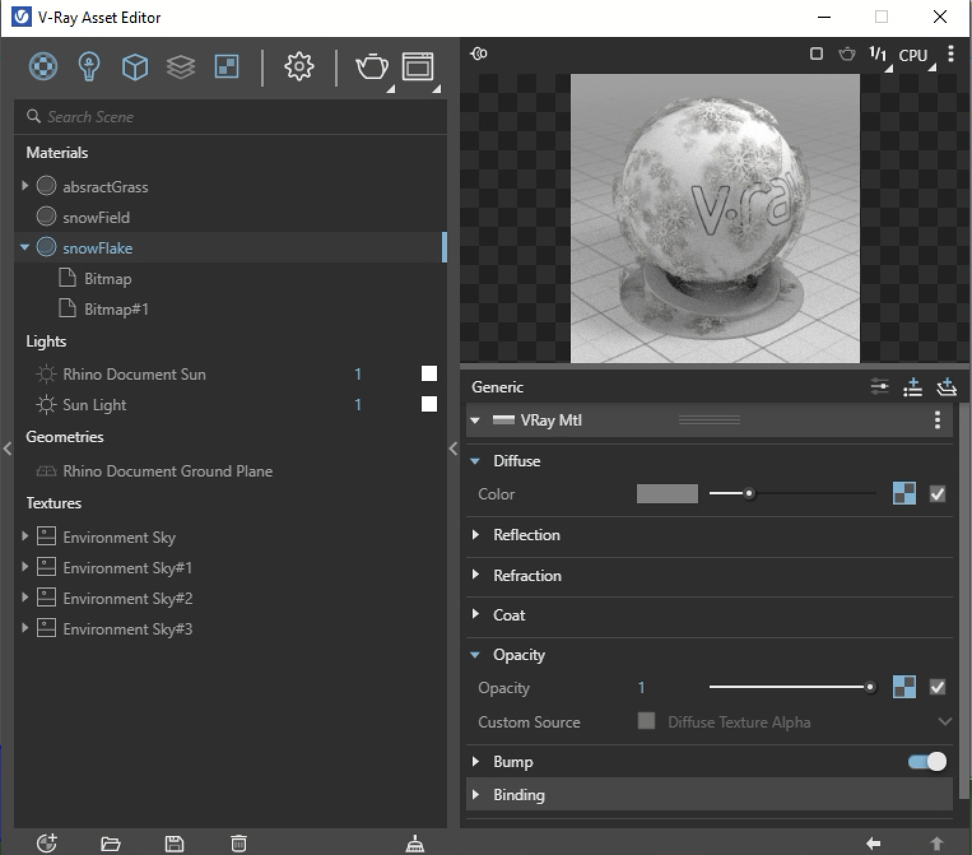This screenshot has width=972, height=855.
Task: Expand the absractGrass material
Action: [25, 186]
